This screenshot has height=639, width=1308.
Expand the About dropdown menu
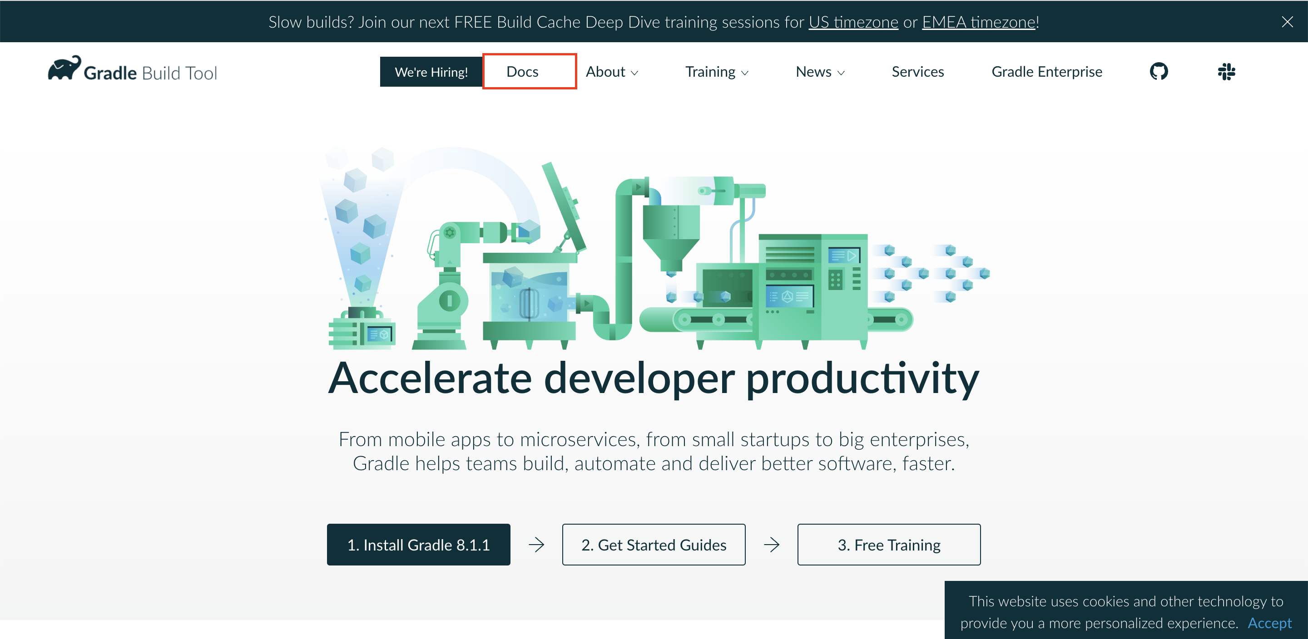611,72
